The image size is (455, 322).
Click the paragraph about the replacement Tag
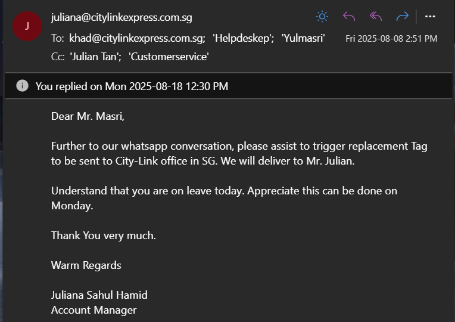(x=239, y=153)
